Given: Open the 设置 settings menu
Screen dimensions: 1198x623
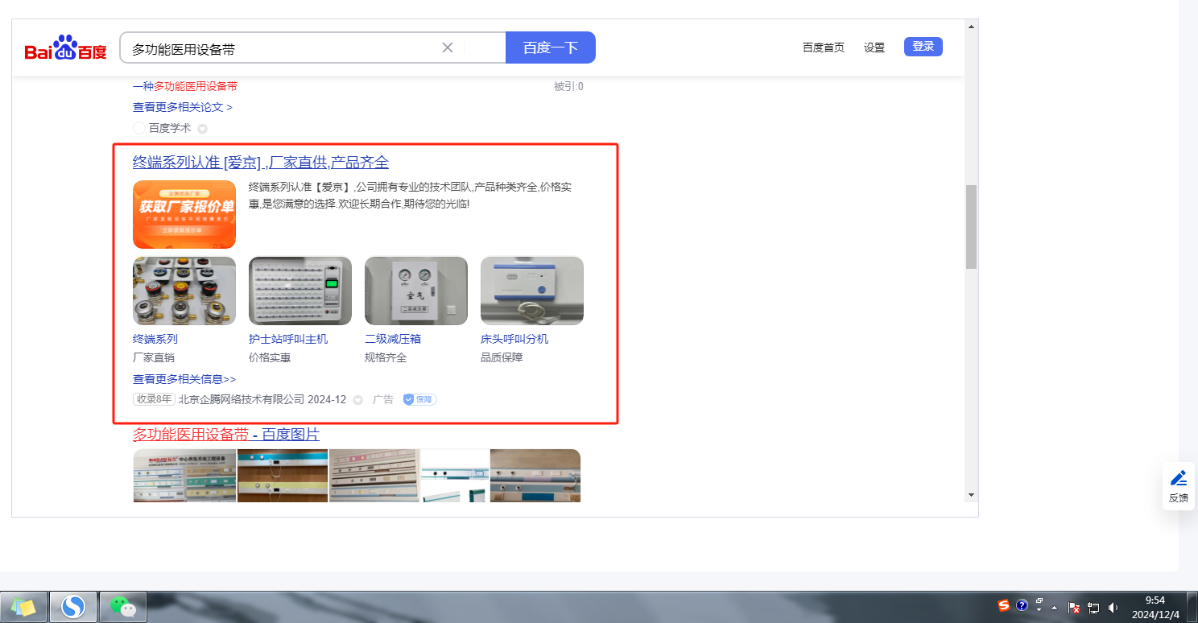Looking at the screenshot, I should pos(874,47).
